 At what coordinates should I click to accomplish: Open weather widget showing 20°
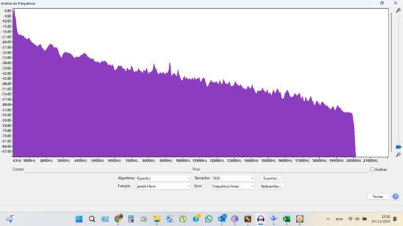tap(10, 218)
